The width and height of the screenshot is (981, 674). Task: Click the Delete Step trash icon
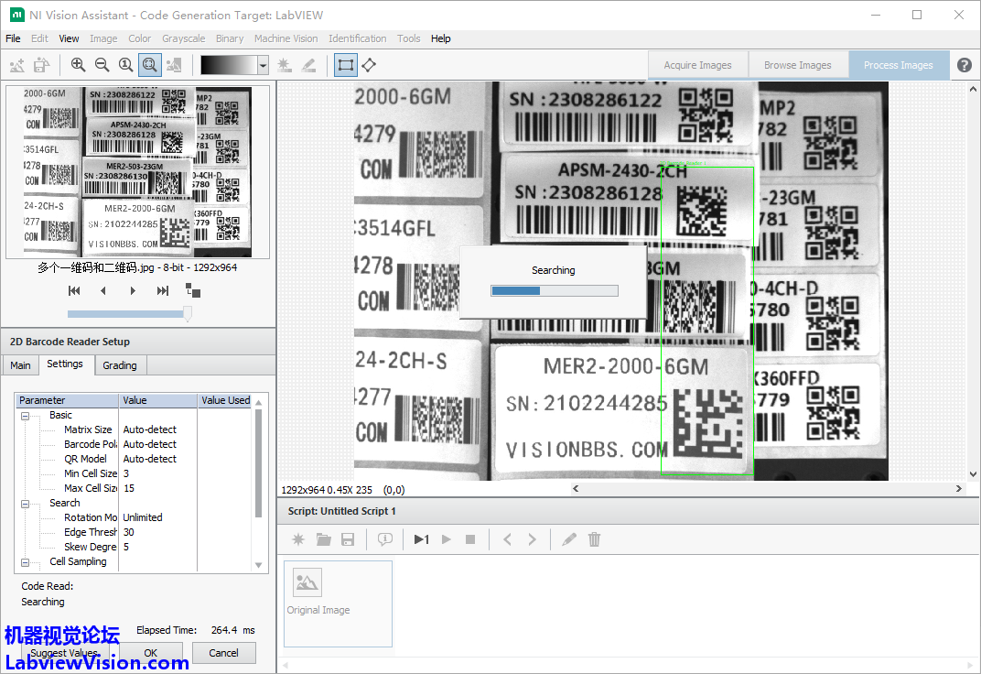tap(594, 539)
